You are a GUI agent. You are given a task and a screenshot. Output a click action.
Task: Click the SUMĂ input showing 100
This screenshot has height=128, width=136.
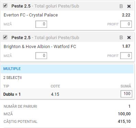(126, 94)
